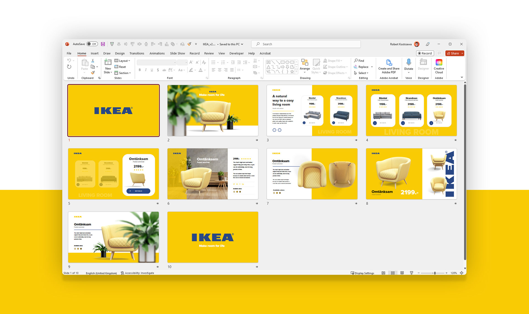The height and width of the screenshot is (314, 529).
Task: Select slide 10 IKEA closing thumbnail
Action: pos(213,237)
